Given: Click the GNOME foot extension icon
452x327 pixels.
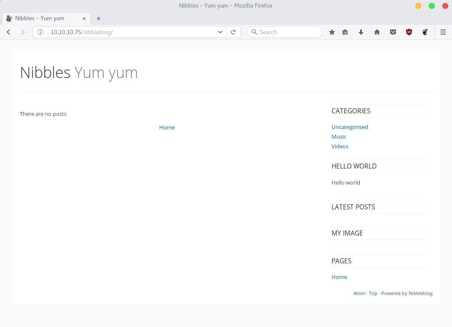Looking at the screenshot, I should tap(425, 32).
